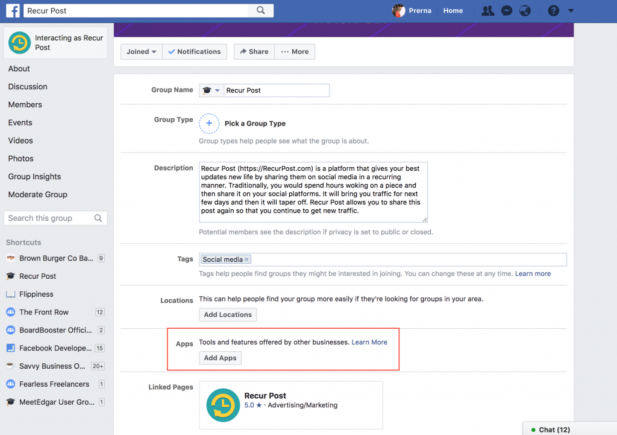Click the Recur Post linked page logo

pyautogui.click(x=223, y=405)
